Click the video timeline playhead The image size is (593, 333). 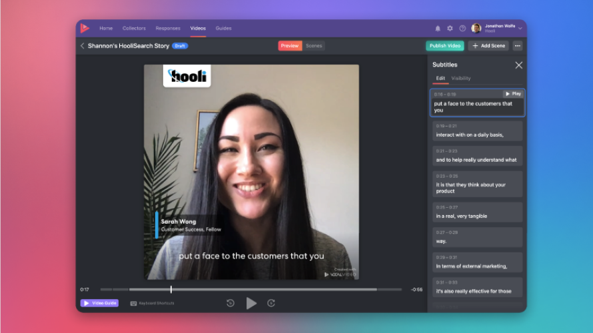[171, 290]
